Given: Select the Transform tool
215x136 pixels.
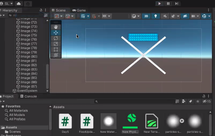Looking at the screenshot, I should coord(56,55).
